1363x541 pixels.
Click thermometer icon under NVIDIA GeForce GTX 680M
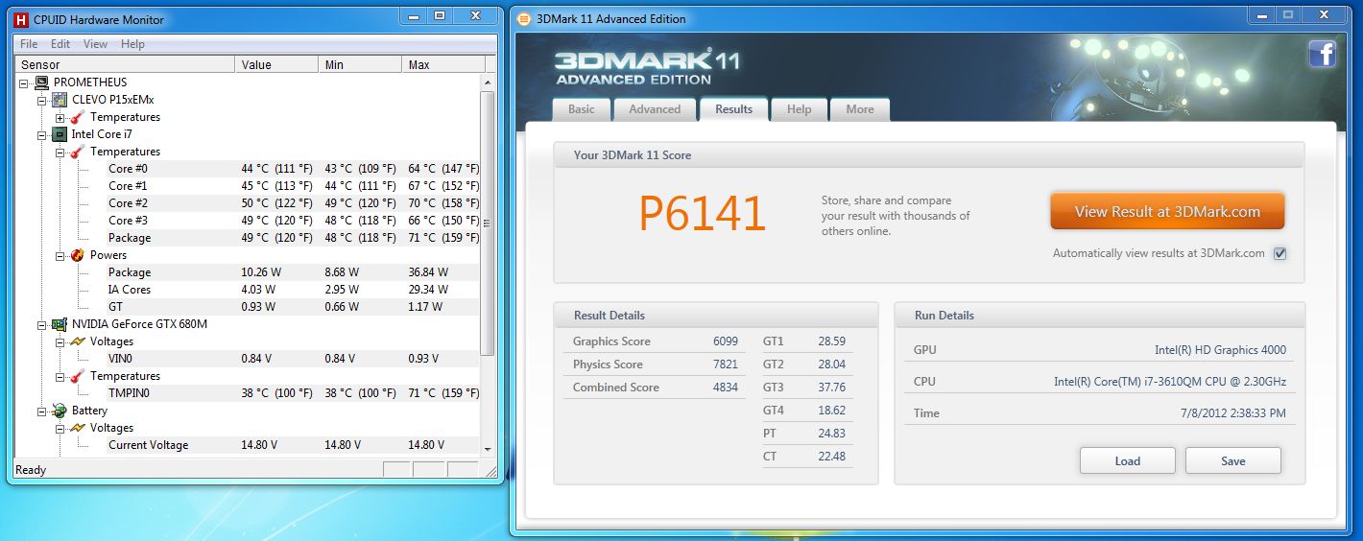tap(77, 376)
